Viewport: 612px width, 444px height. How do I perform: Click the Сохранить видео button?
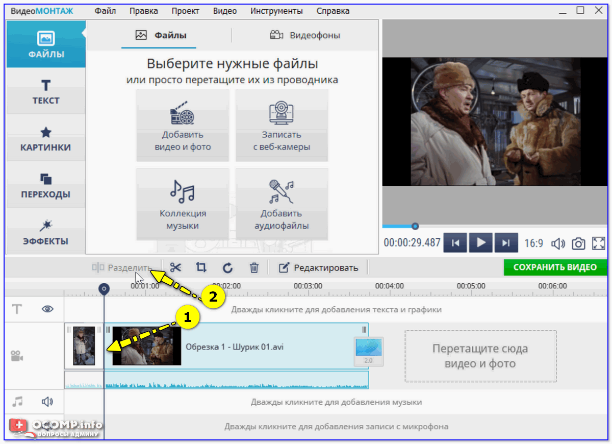point(555,267)
